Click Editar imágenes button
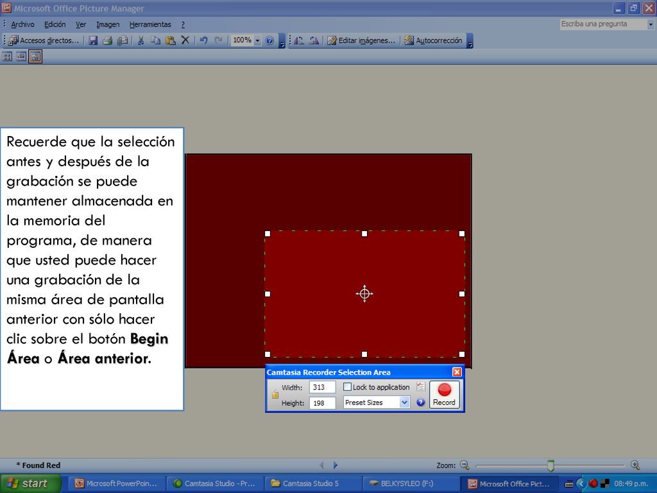Image resolution: width=657 pixels, height=493 pixels. tap(361, 40)
